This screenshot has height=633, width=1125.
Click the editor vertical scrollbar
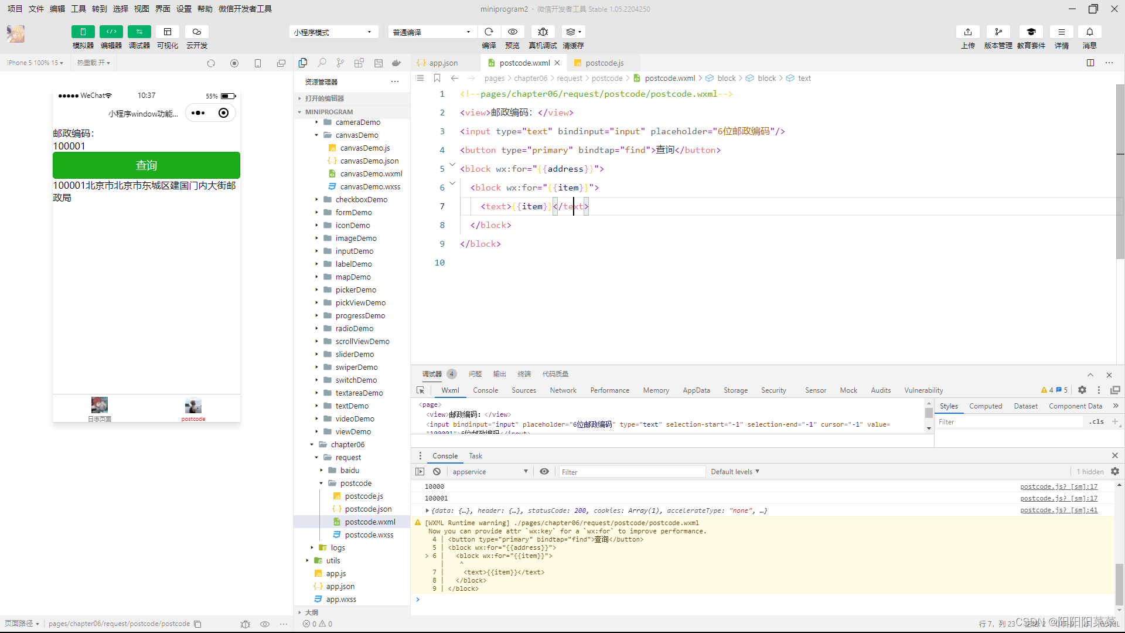(1120, 170)
